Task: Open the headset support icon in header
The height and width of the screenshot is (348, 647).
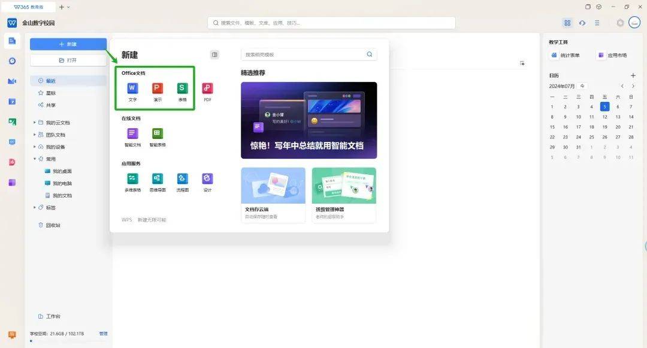Action: 582,23
